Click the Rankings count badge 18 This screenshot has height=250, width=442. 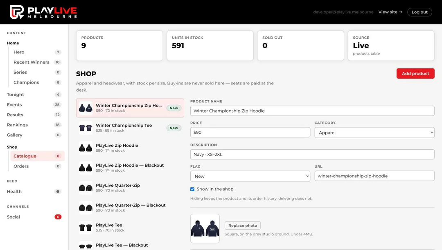pyautogui.click(x=58, y=125)
